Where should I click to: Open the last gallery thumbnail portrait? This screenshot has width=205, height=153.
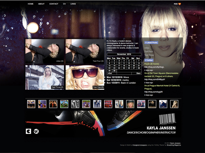pyautogui.click(x=174, y=104)
